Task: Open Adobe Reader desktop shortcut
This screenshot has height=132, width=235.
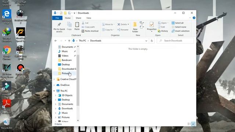Action: pyautogui.click(x=7, y=106)
